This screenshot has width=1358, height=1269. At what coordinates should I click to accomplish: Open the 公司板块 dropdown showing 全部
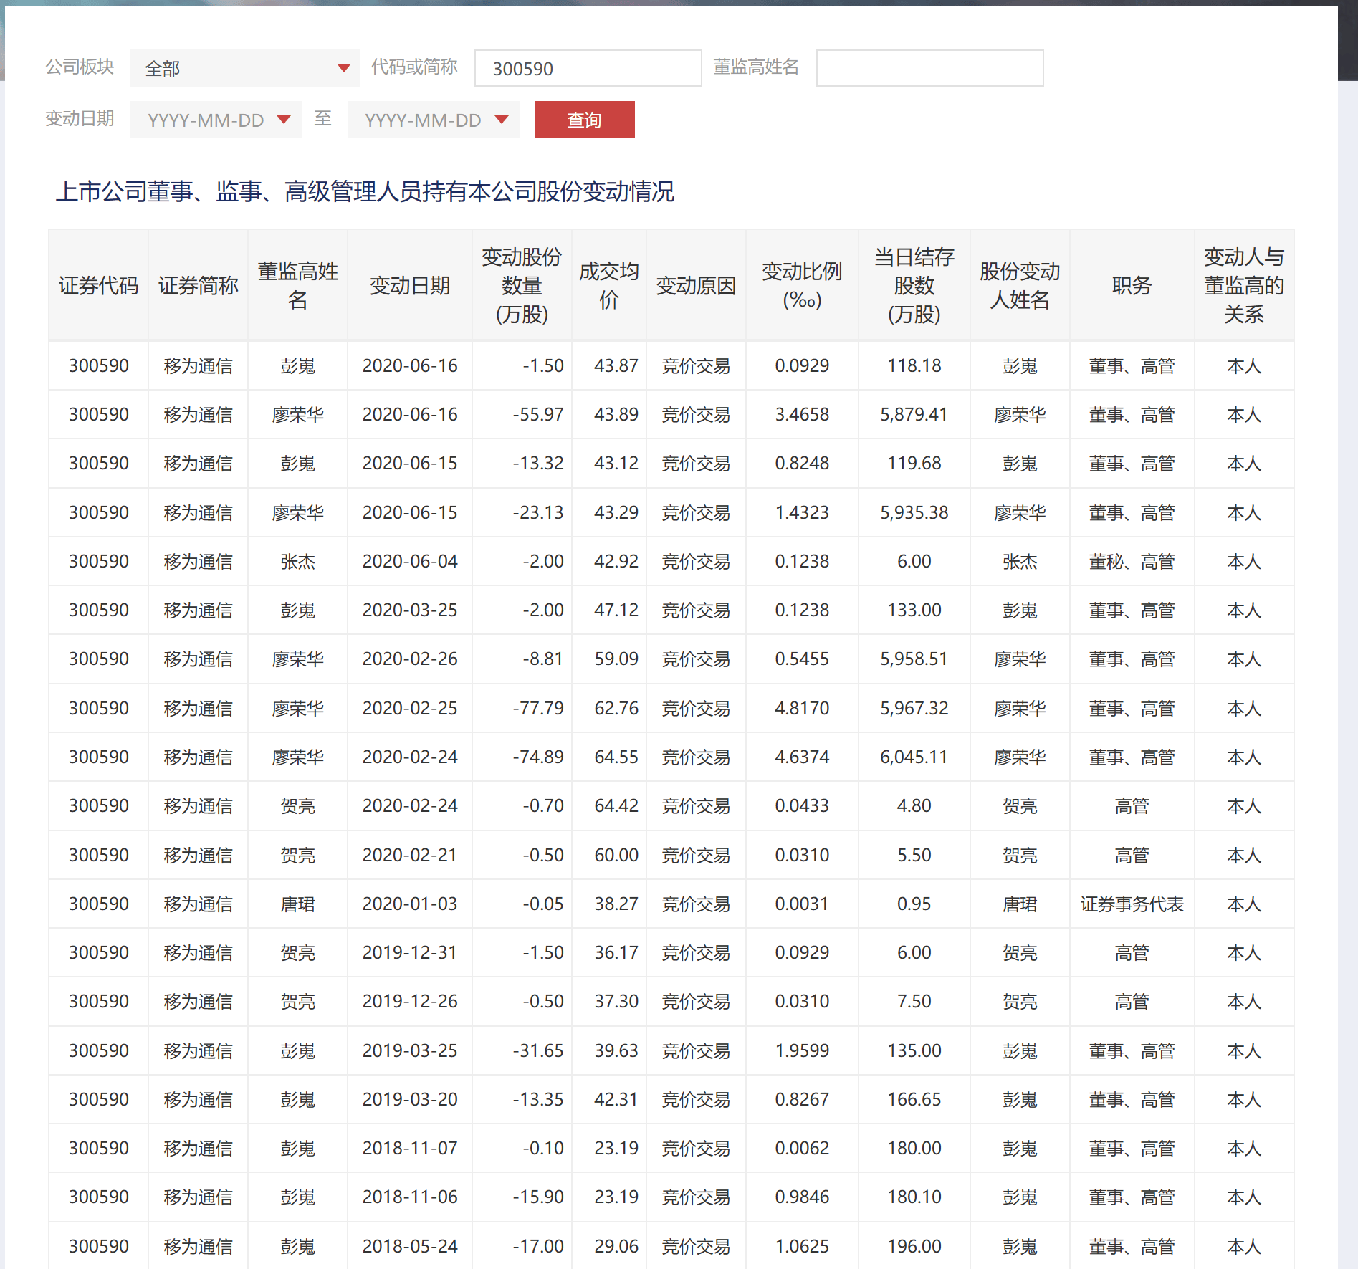(245, 68)
